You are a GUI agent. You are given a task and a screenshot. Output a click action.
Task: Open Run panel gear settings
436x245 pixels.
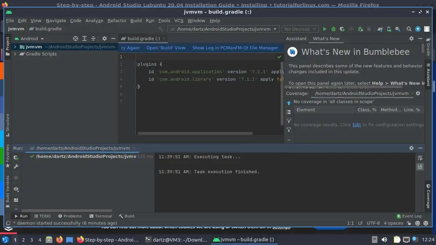pyautogui.click(x=411, y=148)
